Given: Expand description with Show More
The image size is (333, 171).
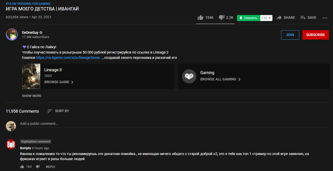Looking at the screenshot, I should [32, 96].
